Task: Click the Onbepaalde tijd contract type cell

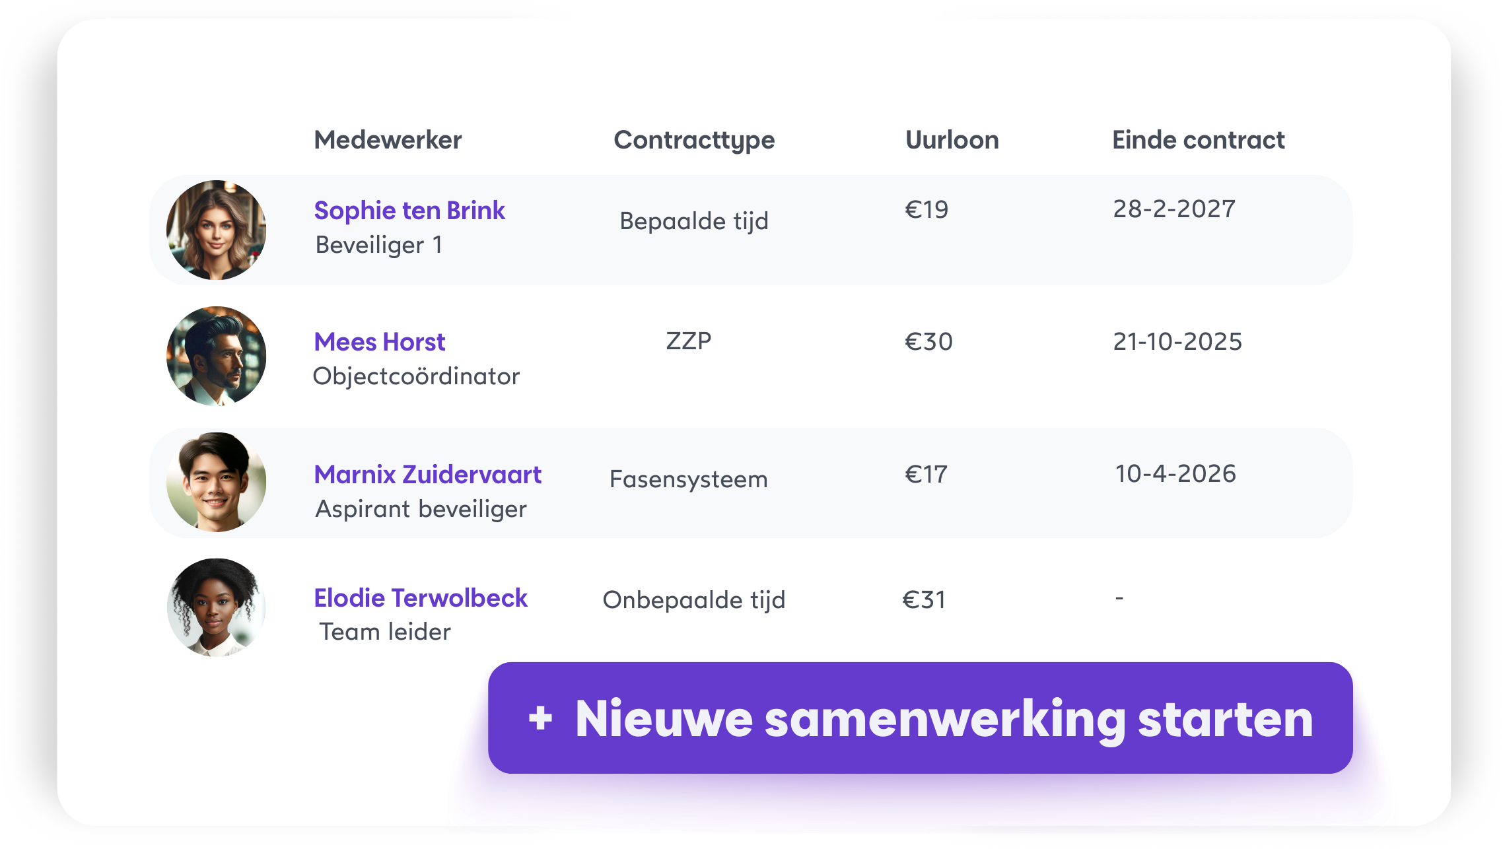Action: click(x=694, y=600)
